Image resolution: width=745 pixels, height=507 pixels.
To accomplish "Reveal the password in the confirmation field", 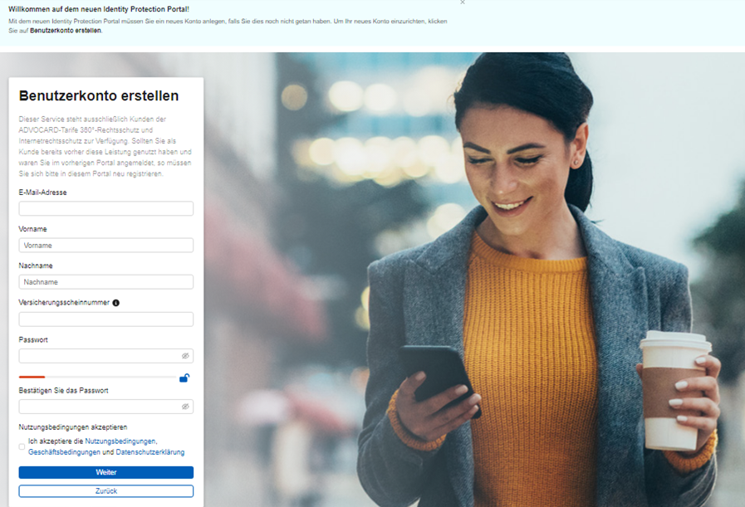I will pos(185,407).
